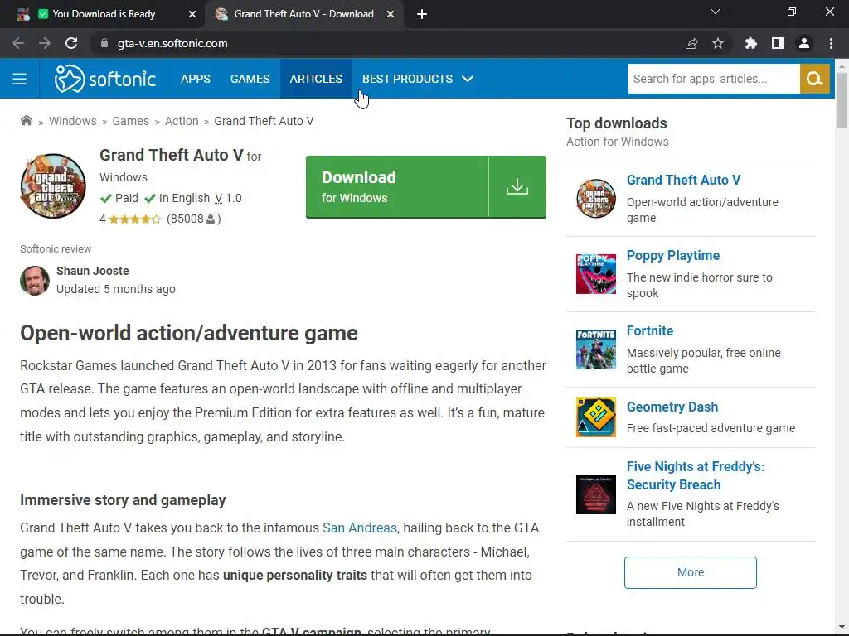Open Five Nights at Freddy's: Security Breach link
Image resolution: width=849 pixels, height=636 pixels.
point(696,475)
